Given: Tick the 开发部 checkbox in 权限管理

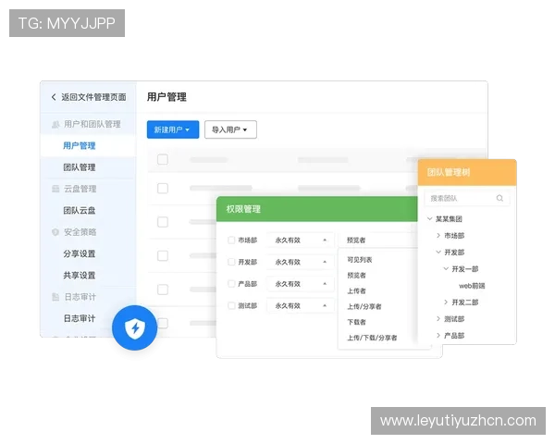Looking at the screenshot, I should [231, 262].
